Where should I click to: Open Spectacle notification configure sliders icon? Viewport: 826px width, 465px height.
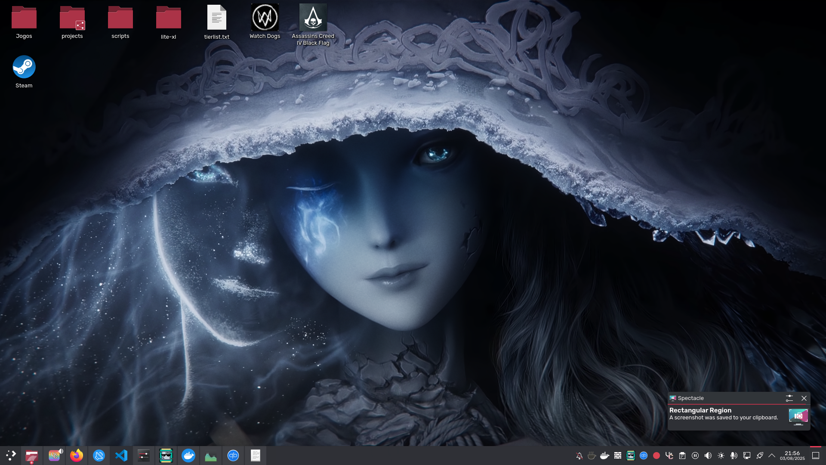click(x=789, y=398)
